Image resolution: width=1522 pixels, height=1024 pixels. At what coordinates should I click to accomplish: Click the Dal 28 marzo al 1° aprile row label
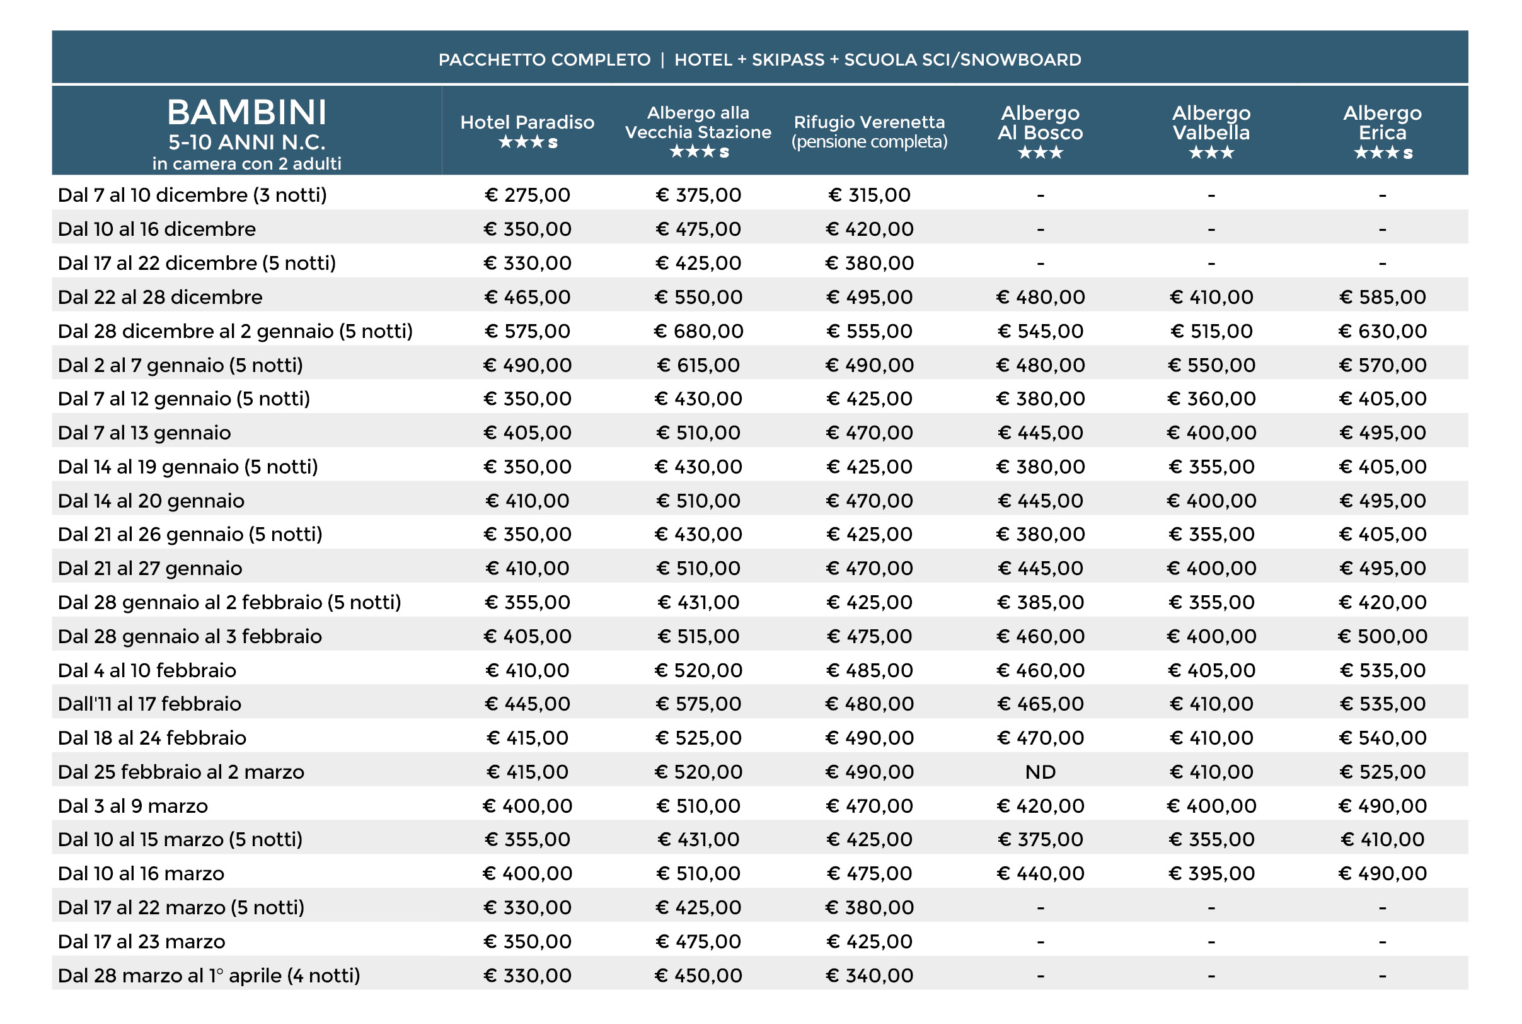[209, 975]
